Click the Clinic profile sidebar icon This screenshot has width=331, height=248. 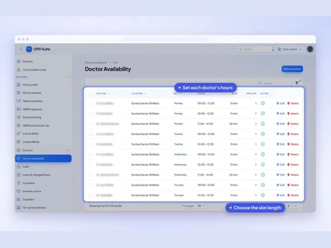click(19, 85)
